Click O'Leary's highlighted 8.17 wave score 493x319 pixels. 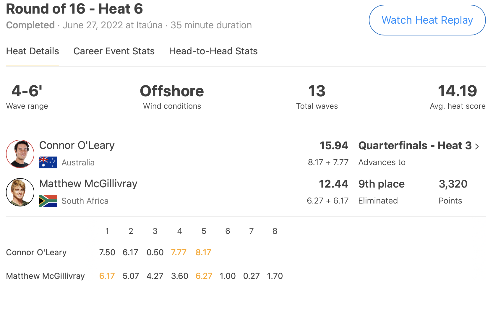tap(203, 252)
